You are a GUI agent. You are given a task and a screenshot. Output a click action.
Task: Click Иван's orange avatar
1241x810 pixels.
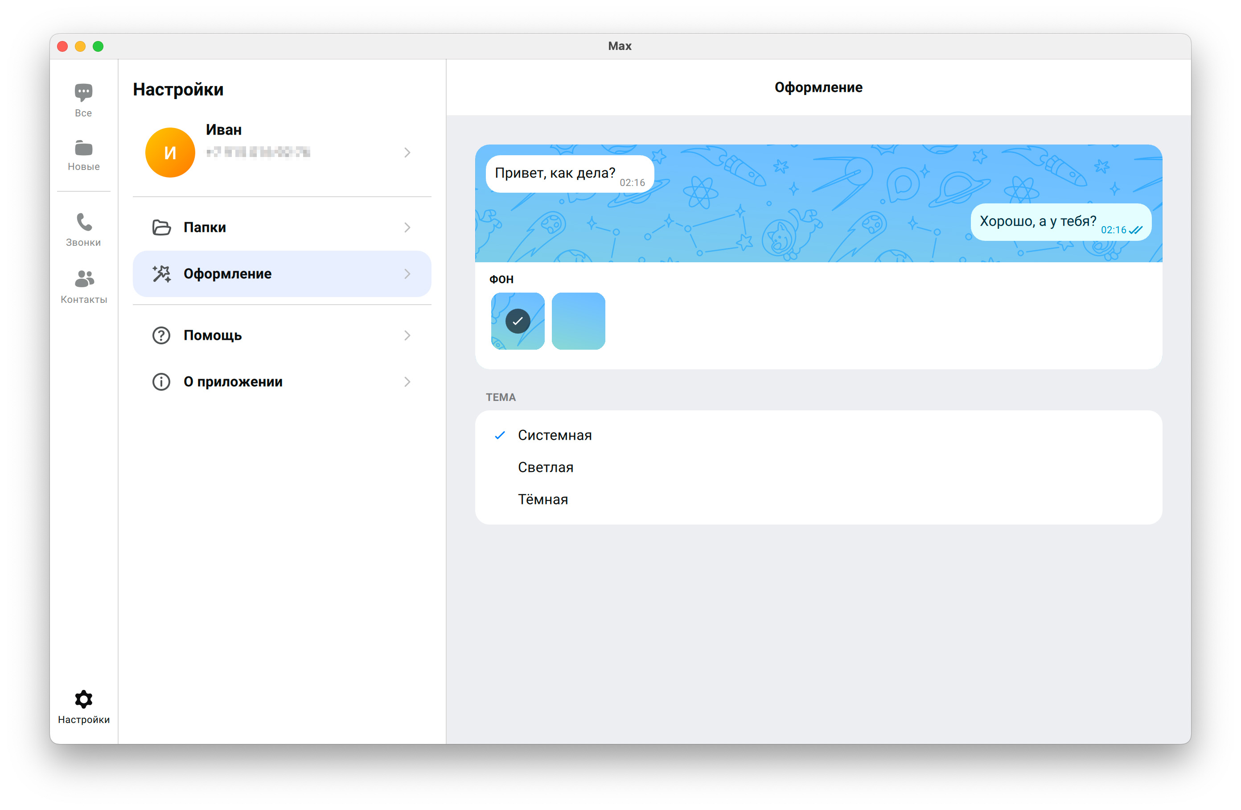point(170,153)
